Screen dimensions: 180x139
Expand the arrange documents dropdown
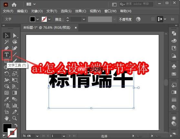pyautogui.click(x=35, y=4)
